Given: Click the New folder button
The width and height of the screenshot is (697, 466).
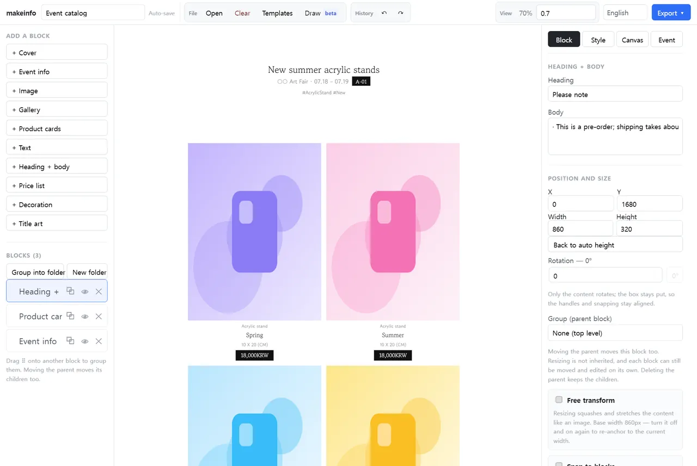Looking at the screenshot, I should (x=87, y=272).
